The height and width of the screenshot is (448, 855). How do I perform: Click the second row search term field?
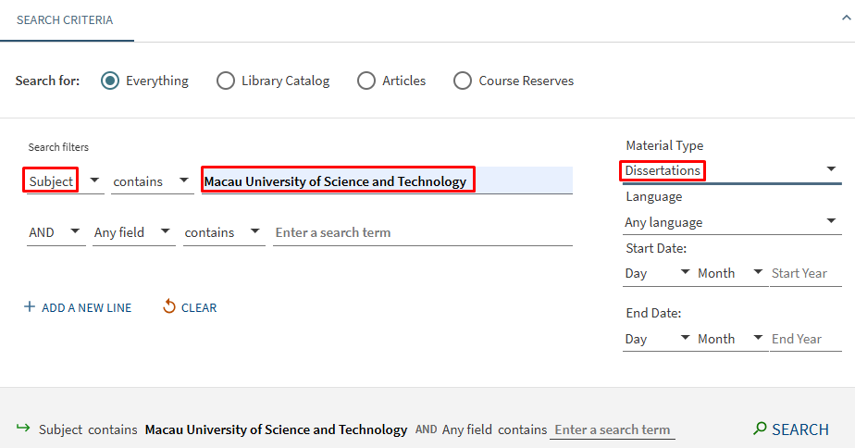pos(422,232)
